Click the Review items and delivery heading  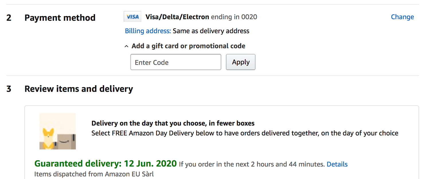(79, 89)
